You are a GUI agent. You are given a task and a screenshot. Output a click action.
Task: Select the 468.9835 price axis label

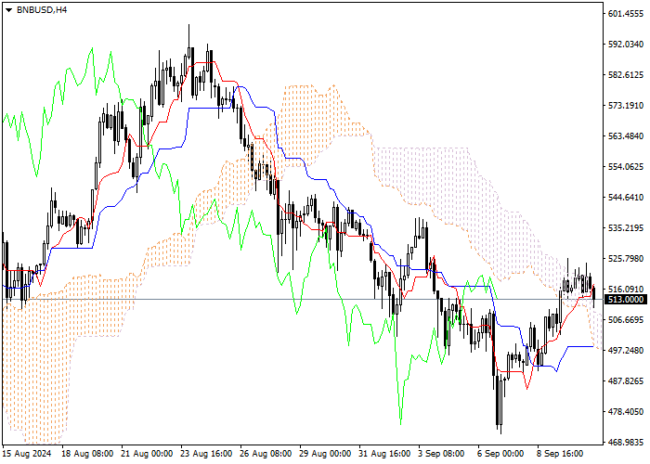click(x=626, y=443)
